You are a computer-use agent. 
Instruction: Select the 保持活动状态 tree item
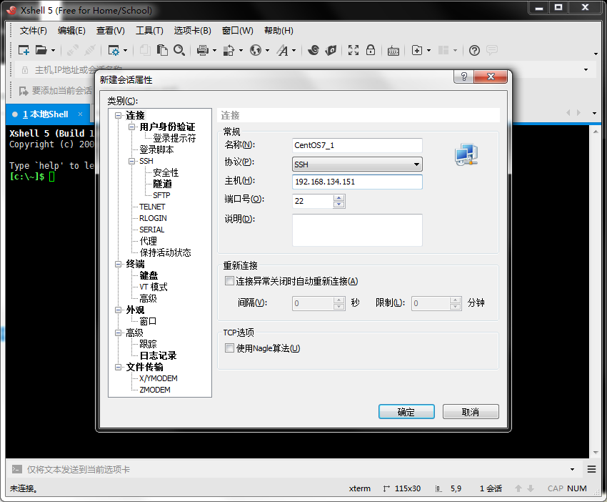point(165,252)
